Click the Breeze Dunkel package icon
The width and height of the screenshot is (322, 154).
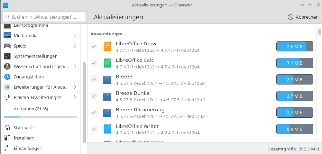coord(107,96)
